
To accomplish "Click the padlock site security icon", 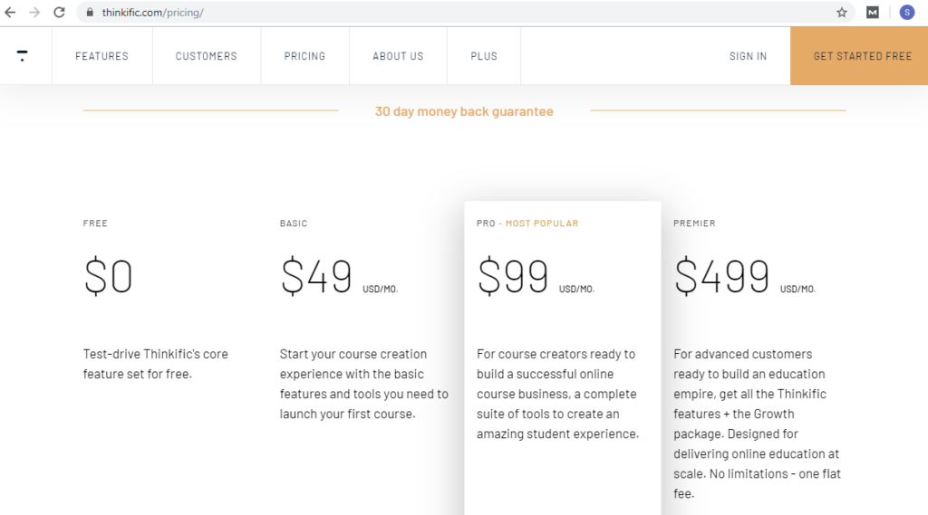I will click(x=90, y=13).
